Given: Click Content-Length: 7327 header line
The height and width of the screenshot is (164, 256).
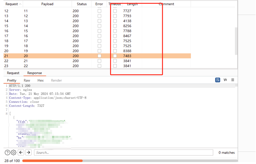Looking at the screenshot, I should click(x=27, y=106).
